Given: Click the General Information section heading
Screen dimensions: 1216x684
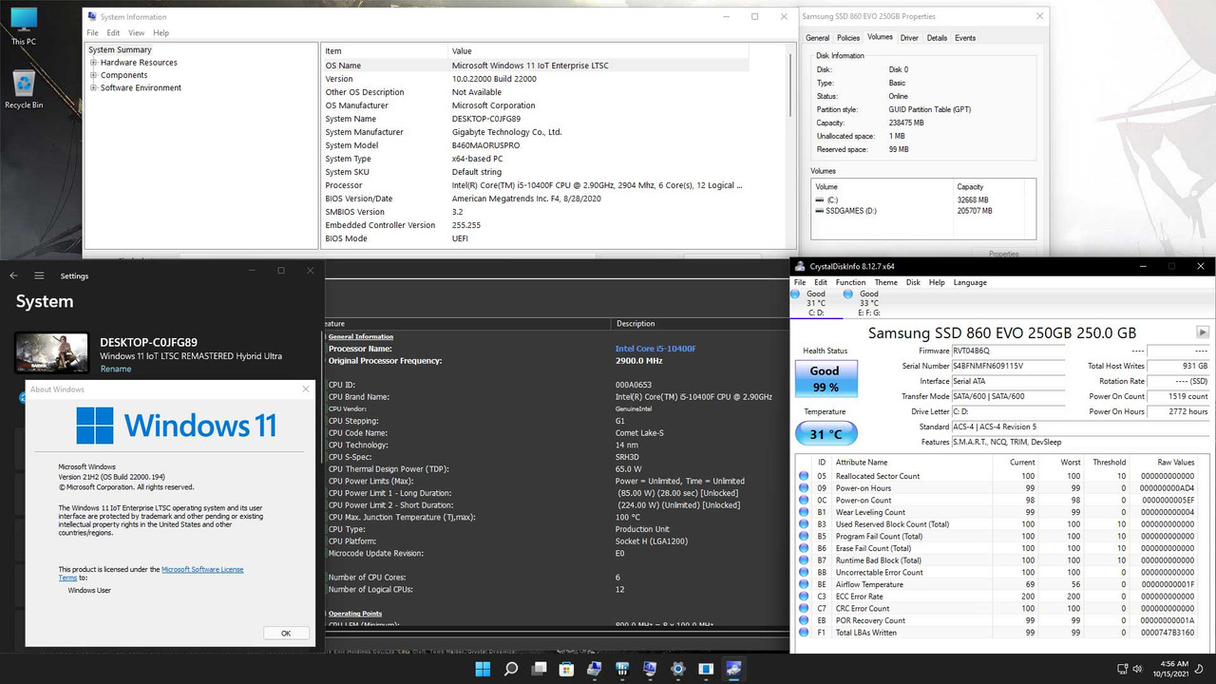Looking at the screenshot, I should tap(361, 336).
